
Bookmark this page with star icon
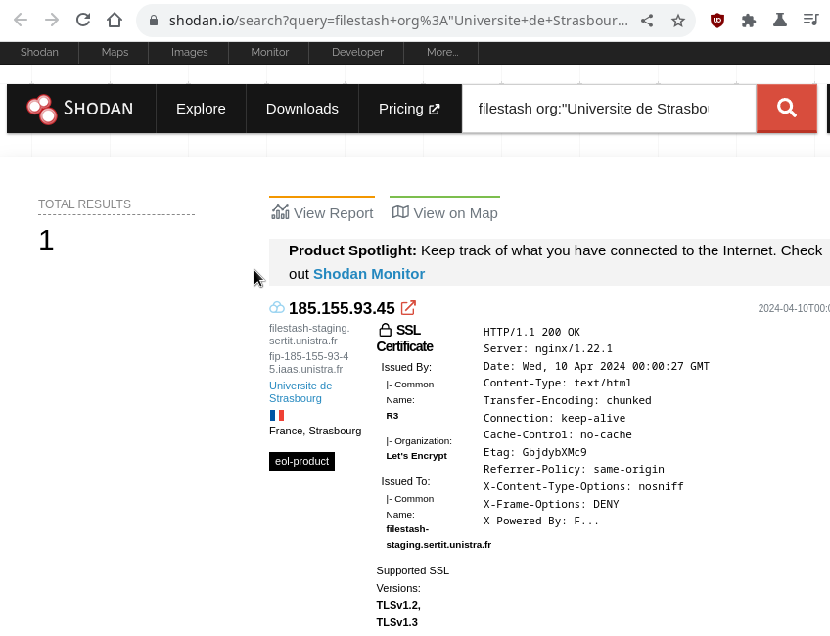[x=678, y=21]
